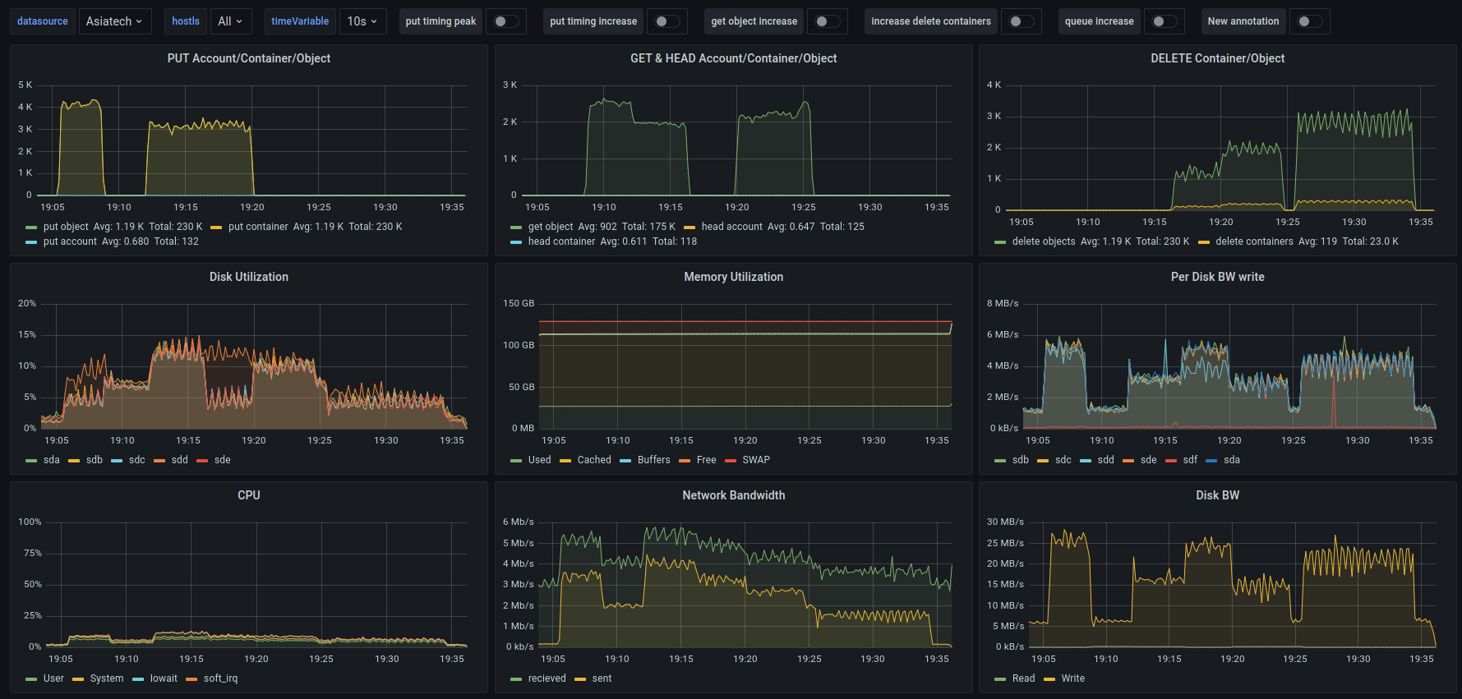The height and width of the screenshot is (699, 1462).
Task: Open the Per Disk BW write panel menu
Action: (1217, 277)
